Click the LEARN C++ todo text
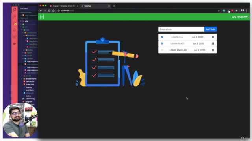Viewport: 252px width, 141px height. (x=177, y=37)
